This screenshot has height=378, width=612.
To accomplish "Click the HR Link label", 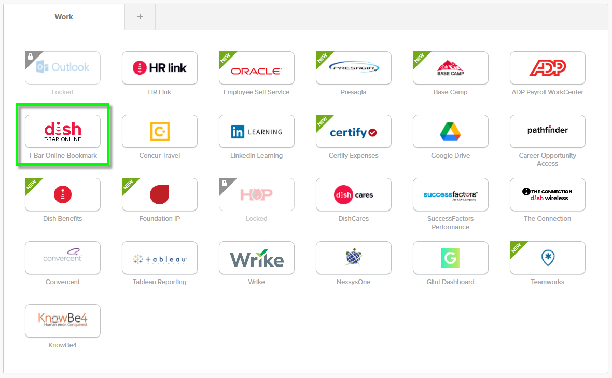I will click(x=160, y=92).
